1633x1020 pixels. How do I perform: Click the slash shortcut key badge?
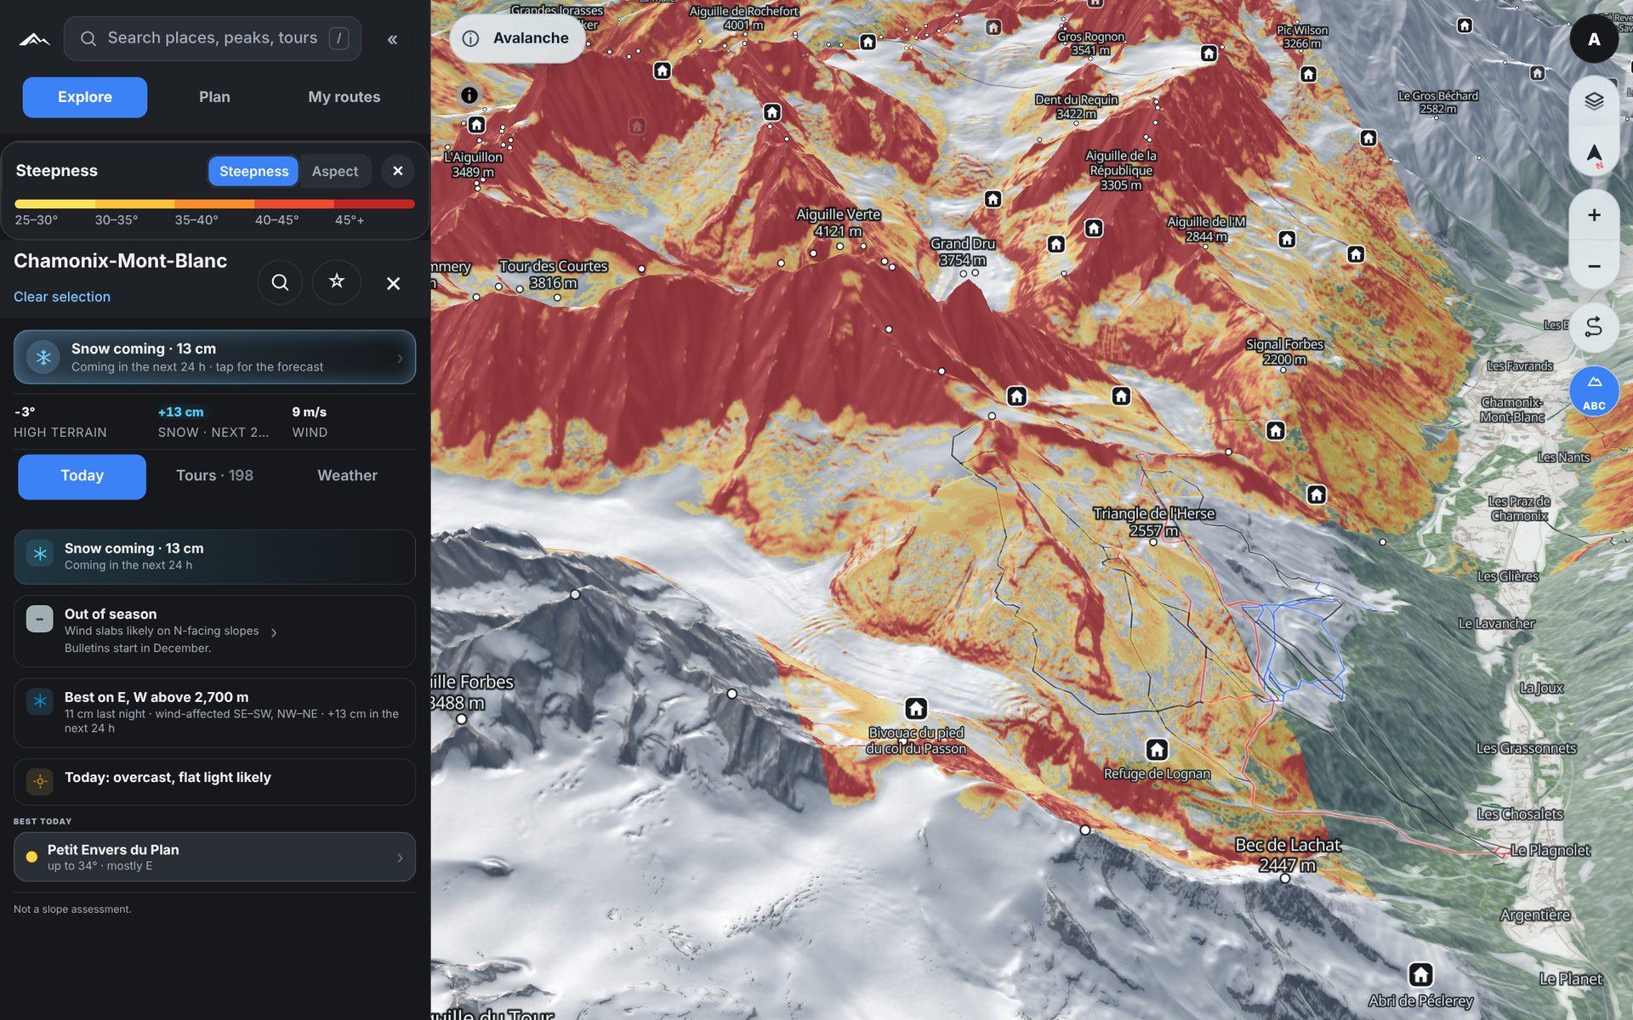pyautogui.click(x=339, y=38)
